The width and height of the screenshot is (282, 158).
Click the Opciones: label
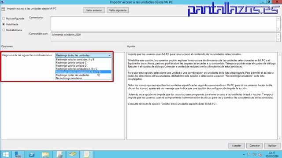point(7,46)
